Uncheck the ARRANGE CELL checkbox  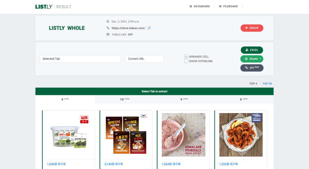pos(186,57)
